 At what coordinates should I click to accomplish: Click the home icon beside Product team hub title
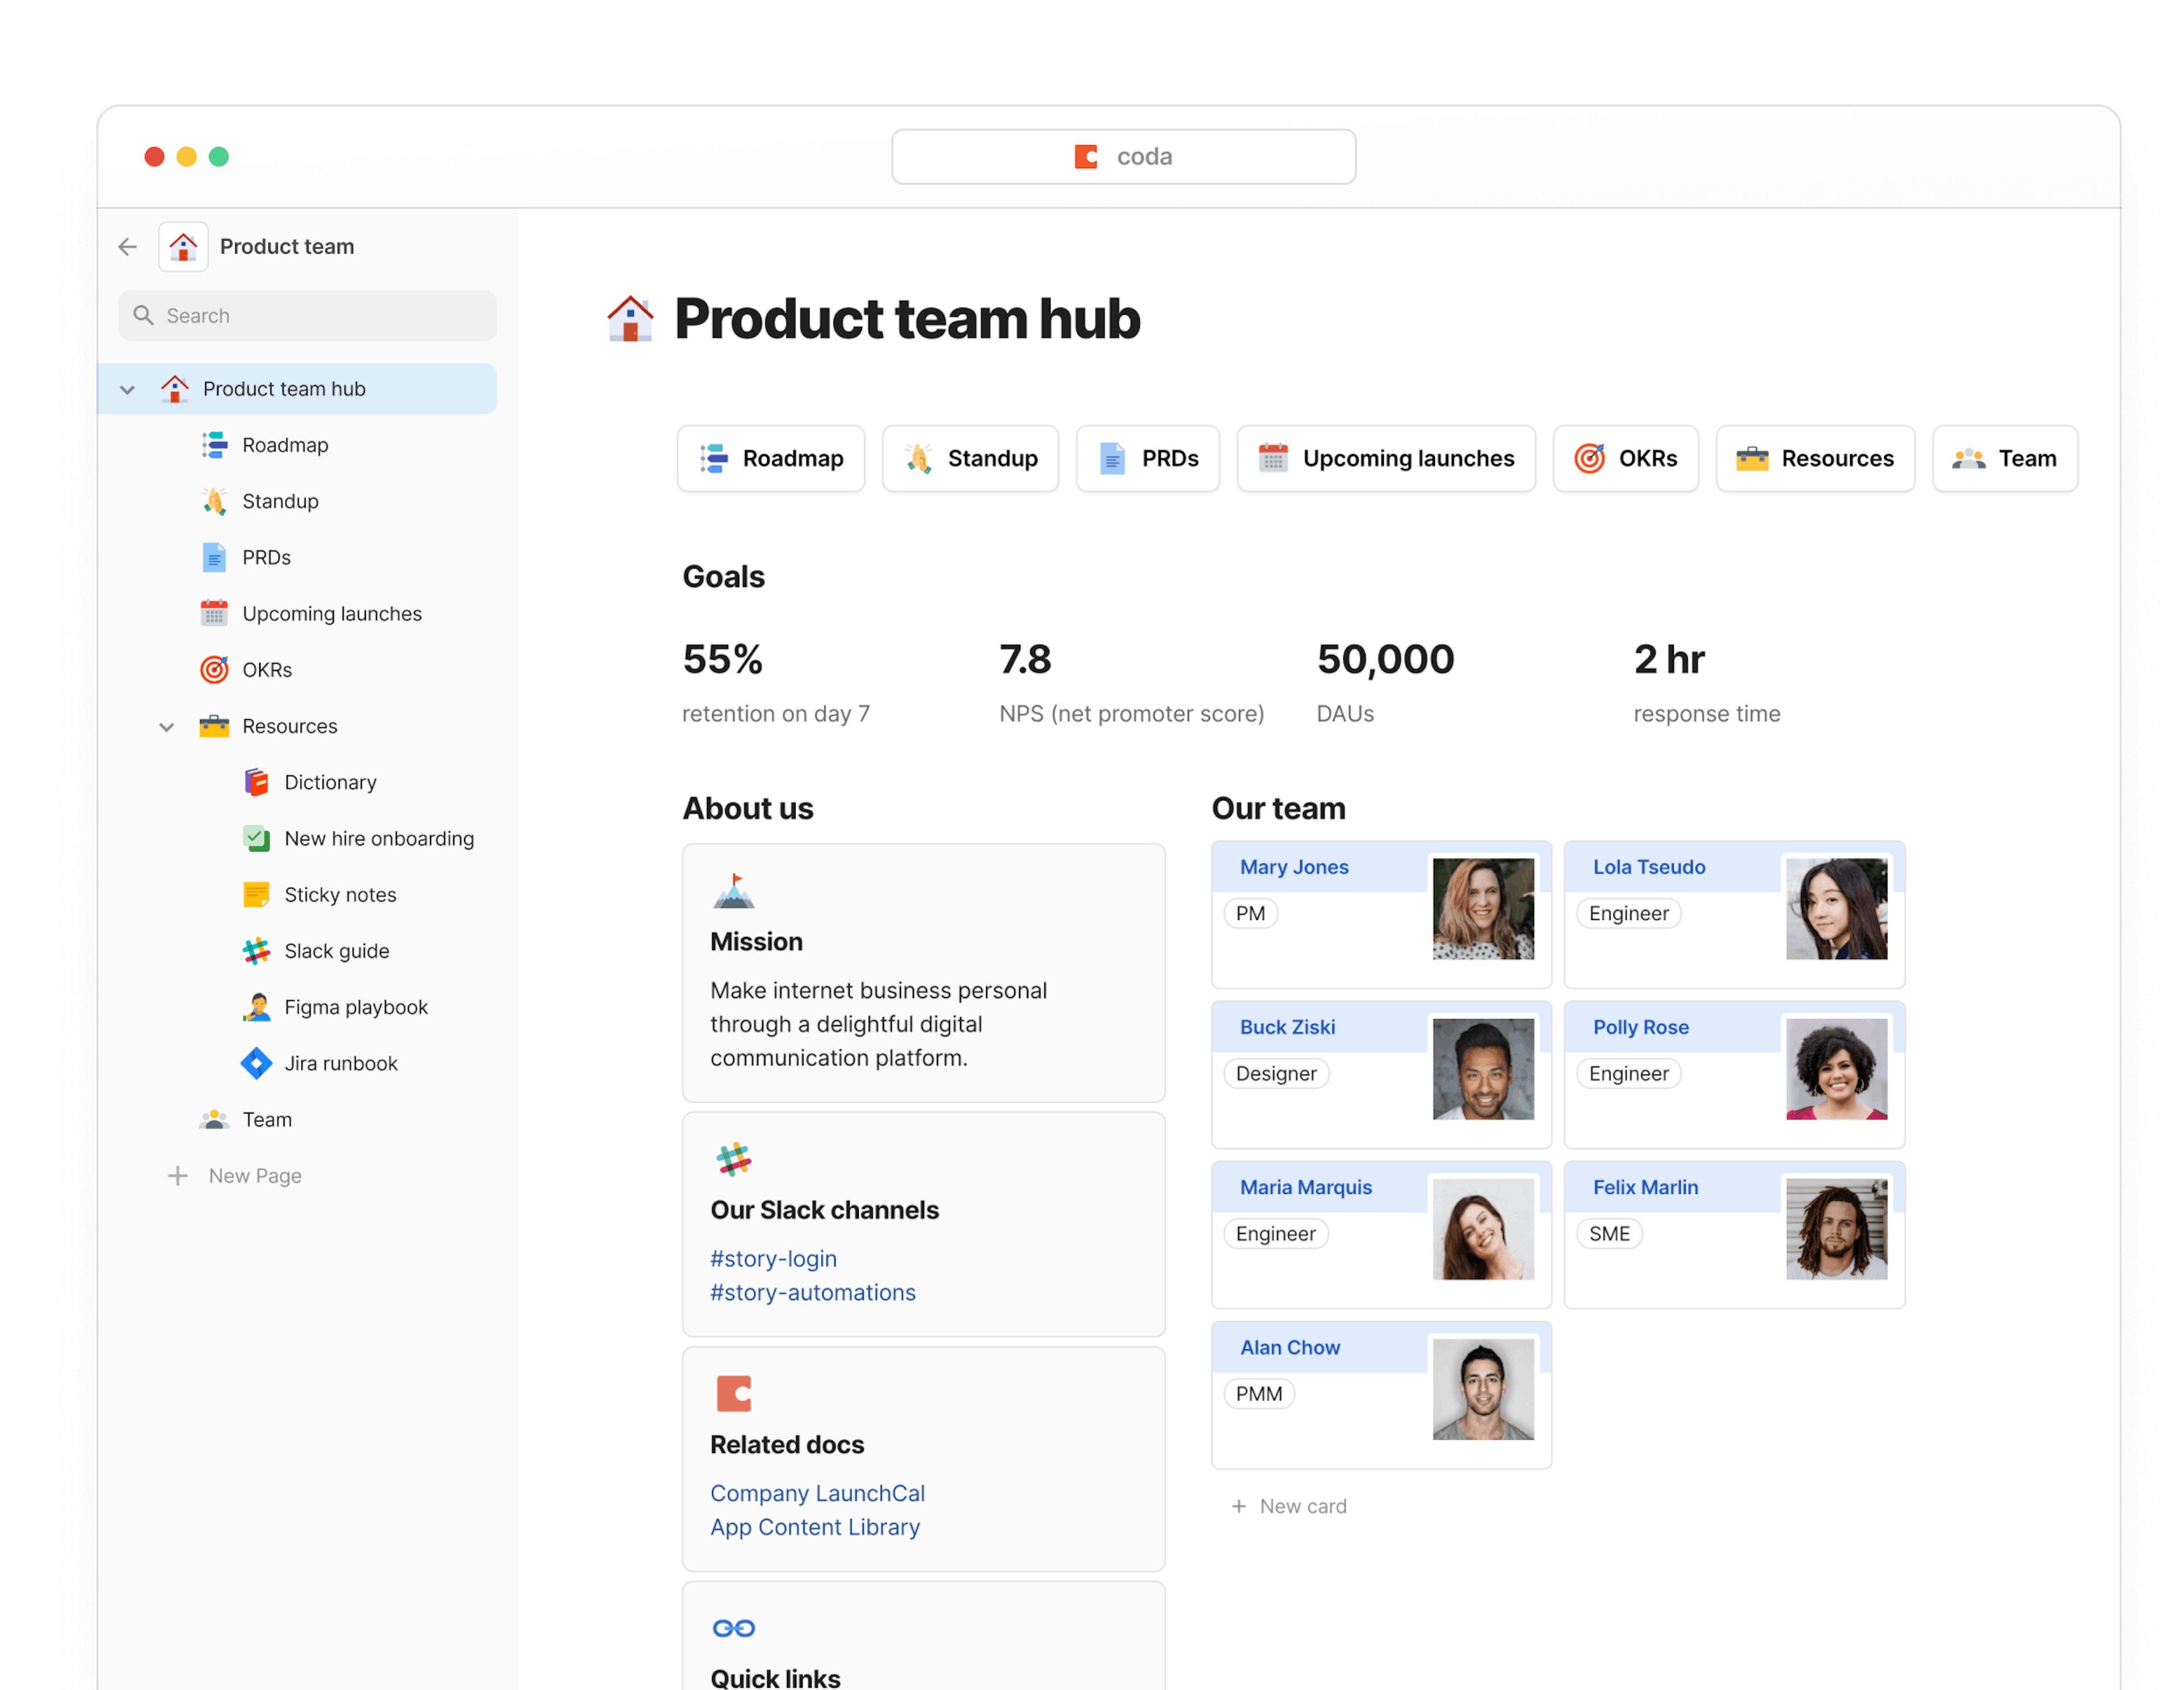pos(630,318)
